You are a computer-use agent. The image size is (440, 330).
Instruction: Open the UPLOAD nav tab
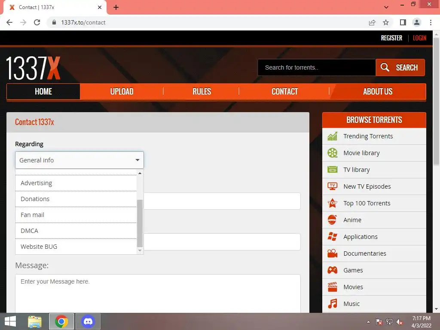(122, 92)
